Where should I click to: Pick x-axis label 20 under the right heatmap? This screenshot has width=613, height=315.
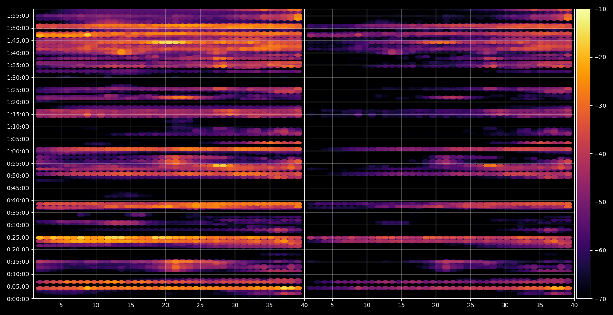[436, 306]
